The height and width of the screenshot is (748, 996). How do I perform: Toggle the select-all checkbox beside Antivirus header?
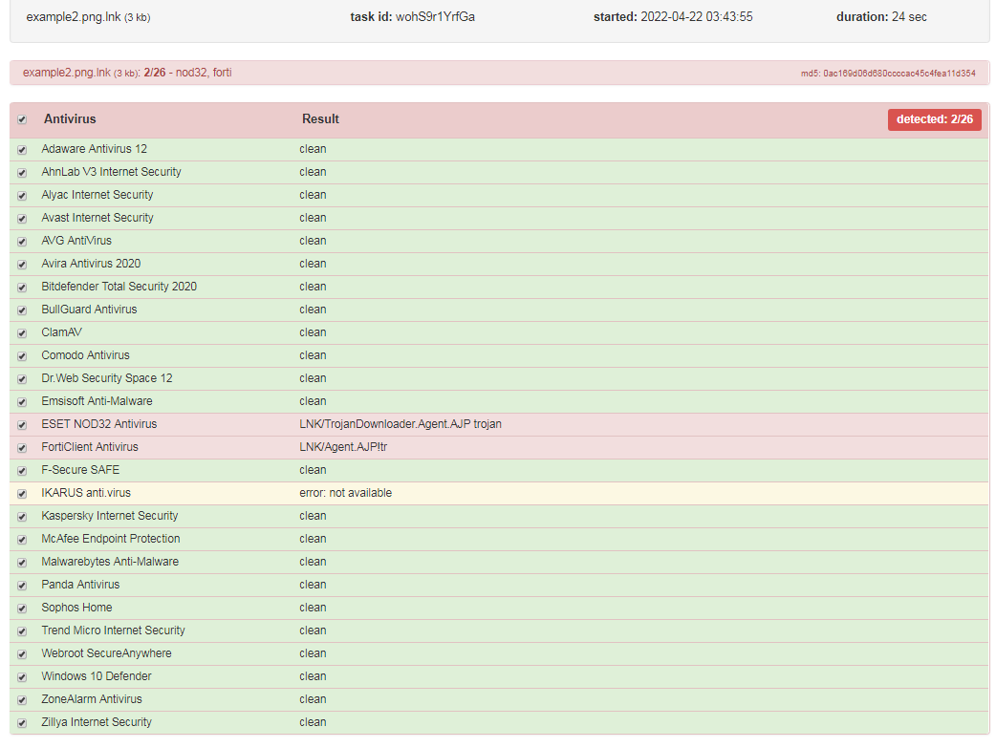[x=22, y=119]
